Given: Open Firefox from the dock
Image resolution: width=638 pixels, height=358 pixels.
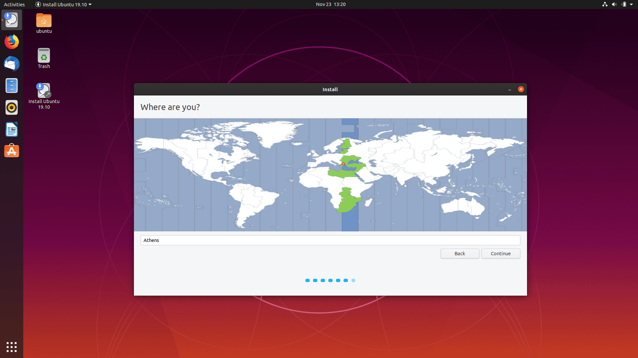Looking at the screenshot, I should 12,42.
